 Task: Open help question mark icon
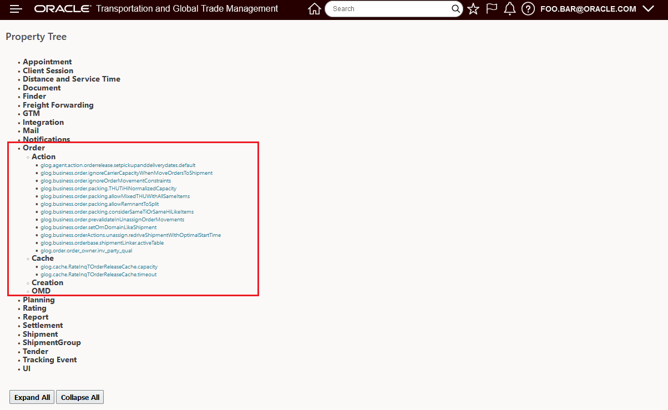(528, 9)
